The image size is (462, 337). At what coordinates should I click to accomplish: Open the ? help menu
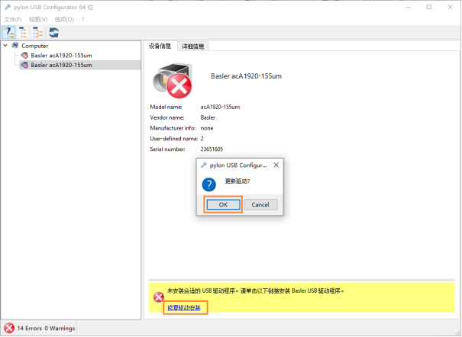pos(82,19)
